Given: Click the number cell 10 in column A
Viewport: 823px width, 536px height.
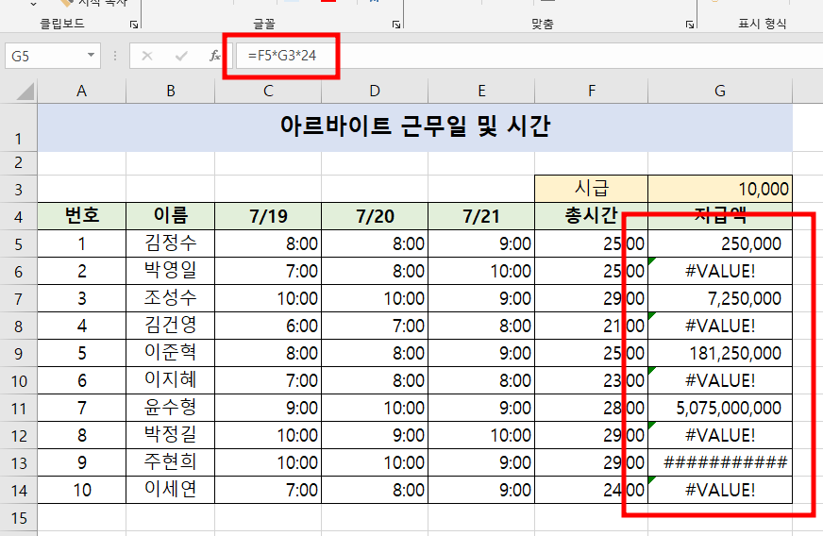Looking at the screenshot, I should tap(81, 491).
